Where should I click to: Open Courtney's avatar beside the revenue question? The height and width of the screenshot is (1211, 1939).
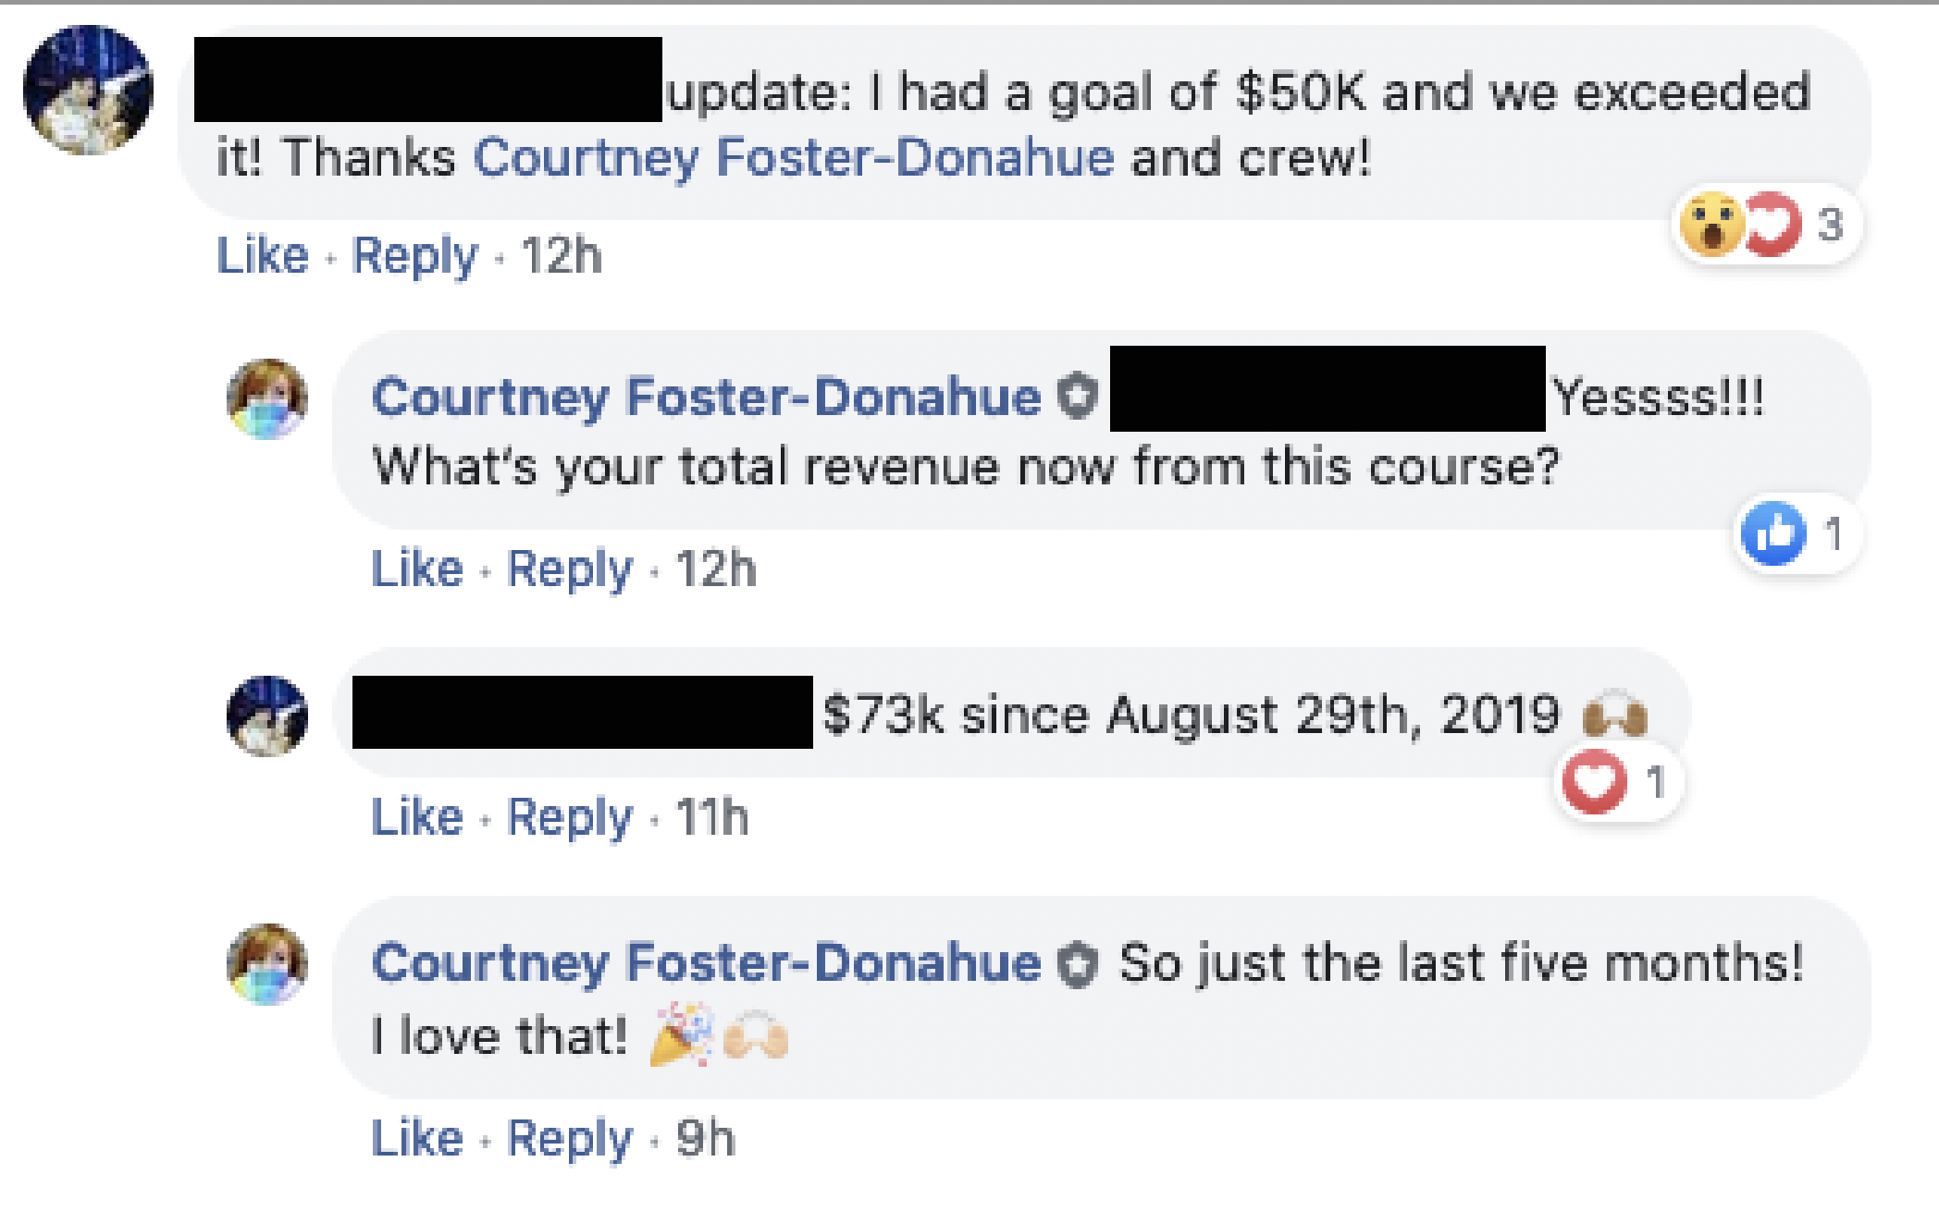click(x=267, y=398)
